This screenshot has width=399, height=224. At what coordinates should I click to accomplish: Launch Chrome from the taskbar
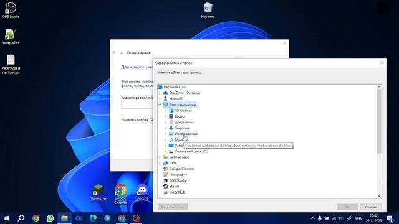(36, 218)
